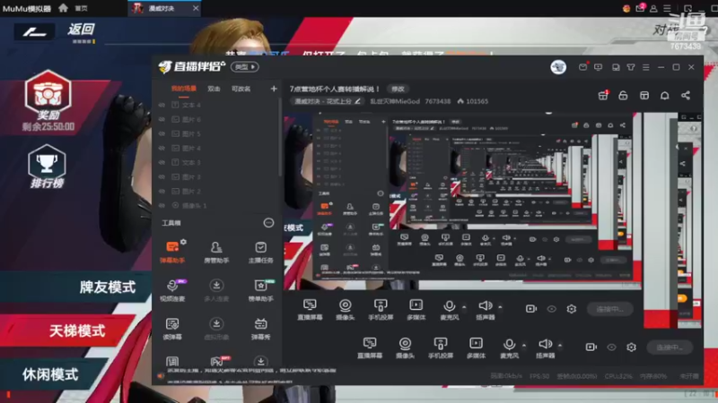Click 返回 in the game window
This screenshot has width=718, height=403.
[x=81, y=30]
